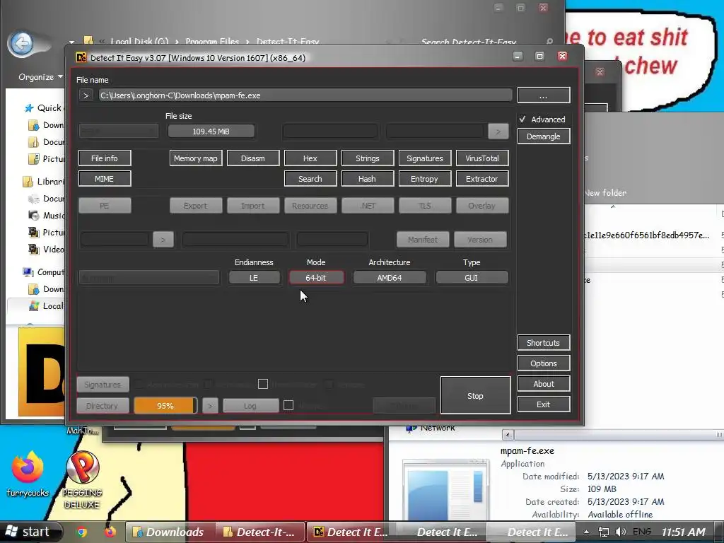Screen dimensions: 724x543
Task: Open the ENG language indicator
Action: 642,532
